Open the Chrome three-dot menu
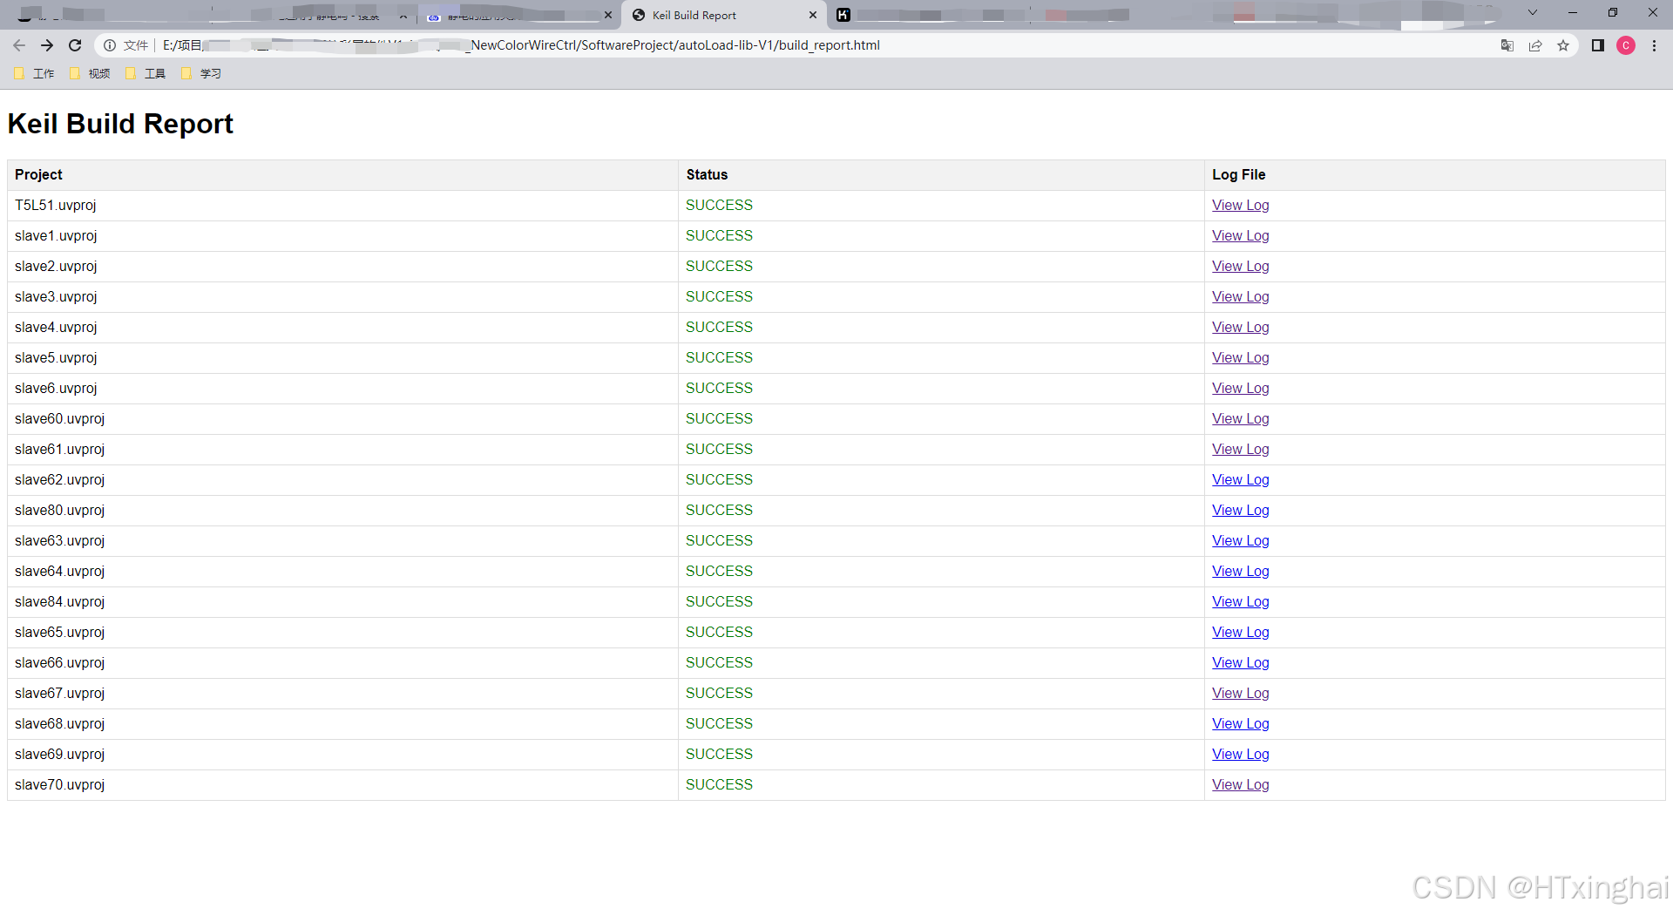 click(x=1655, y=45)
